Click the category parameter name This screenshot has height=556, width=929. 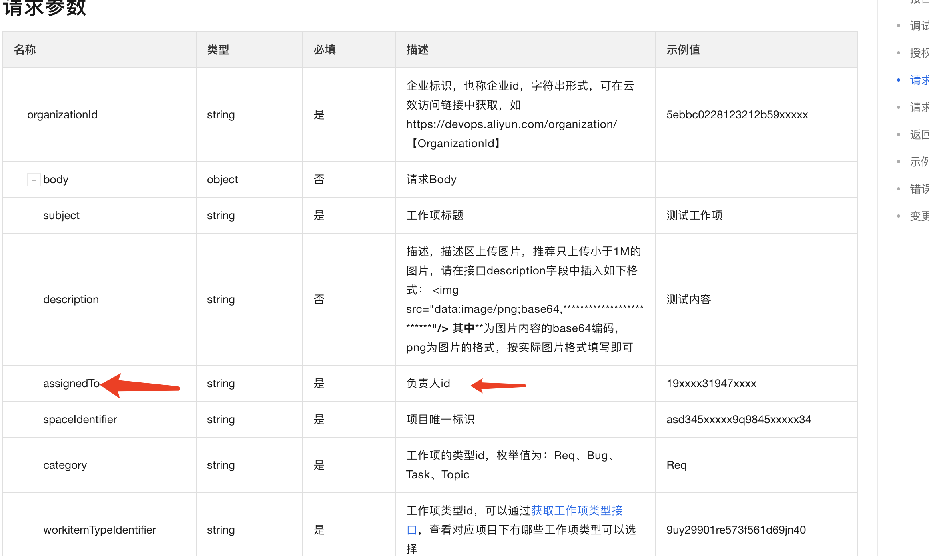(65, 465)
